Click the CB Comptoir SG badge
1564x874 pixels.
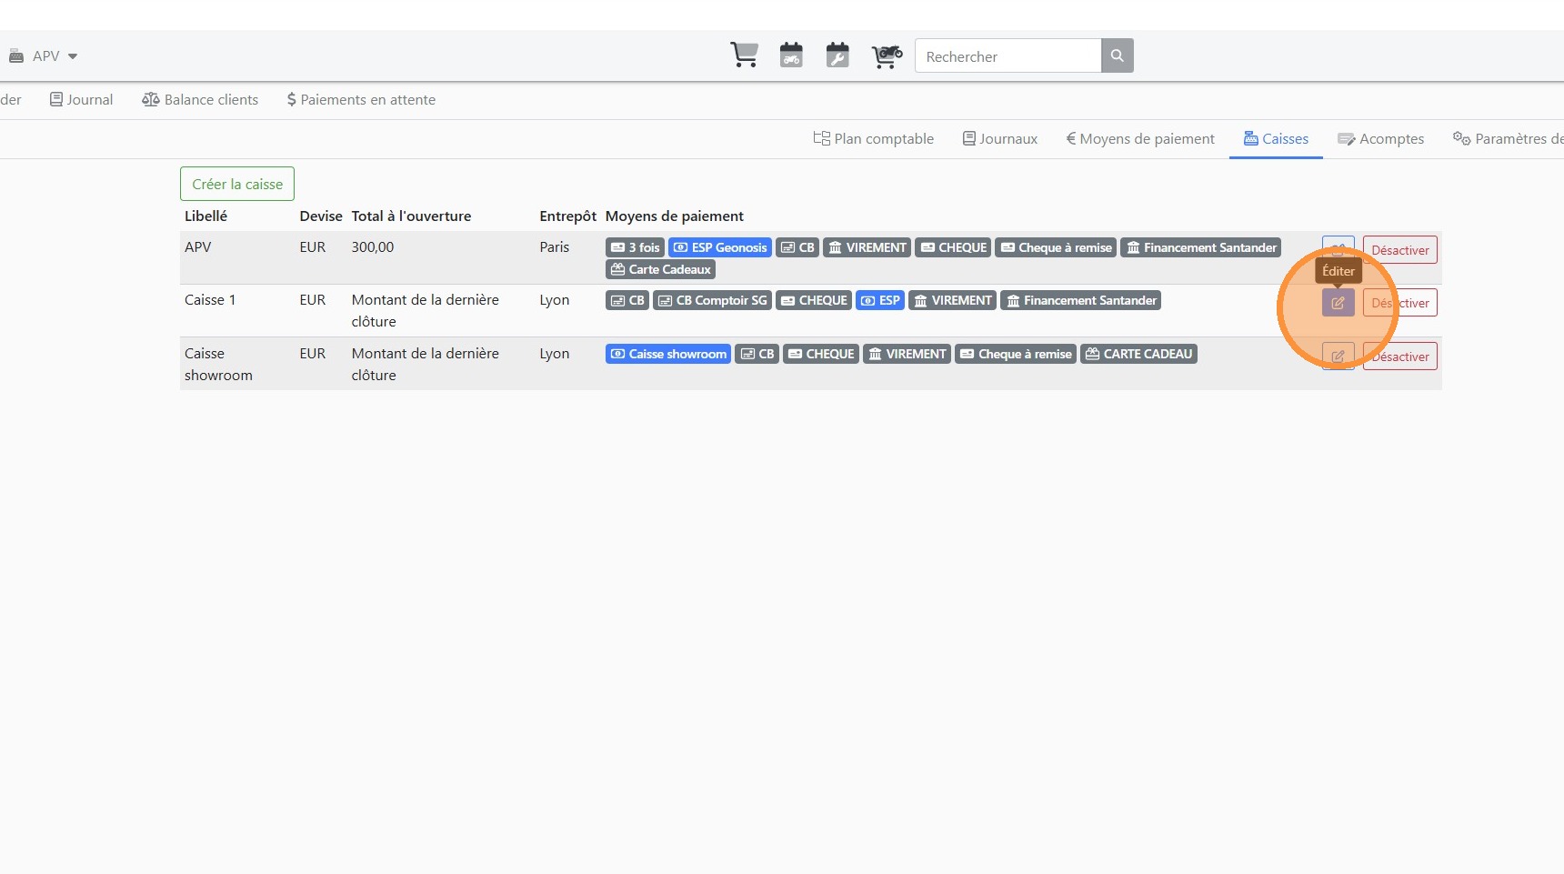(713, 300)
